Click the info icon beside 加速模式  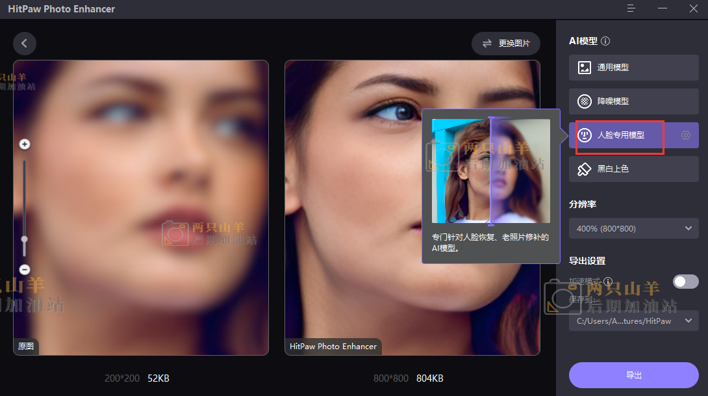click(x=608, y=282)
